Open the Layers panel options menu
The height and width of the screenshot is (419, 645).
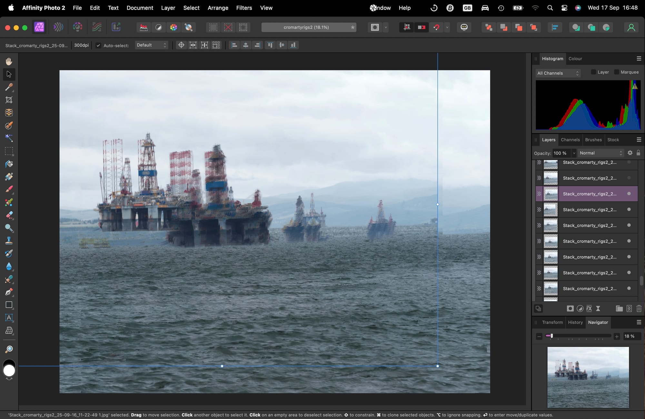tap(639, 139)
